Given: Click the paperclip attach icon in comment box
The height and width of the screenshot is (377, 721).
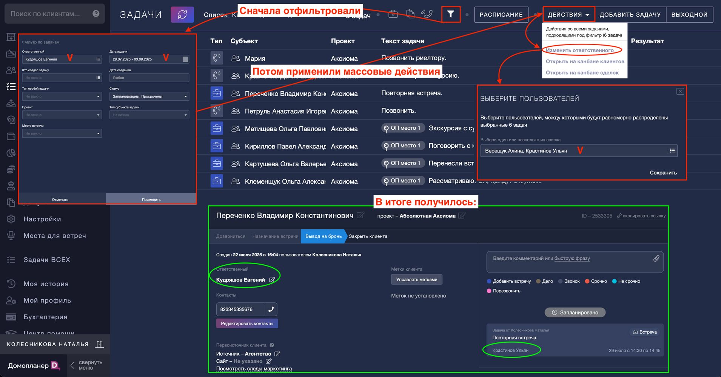Looking at the screenshot, I should 656,258.
